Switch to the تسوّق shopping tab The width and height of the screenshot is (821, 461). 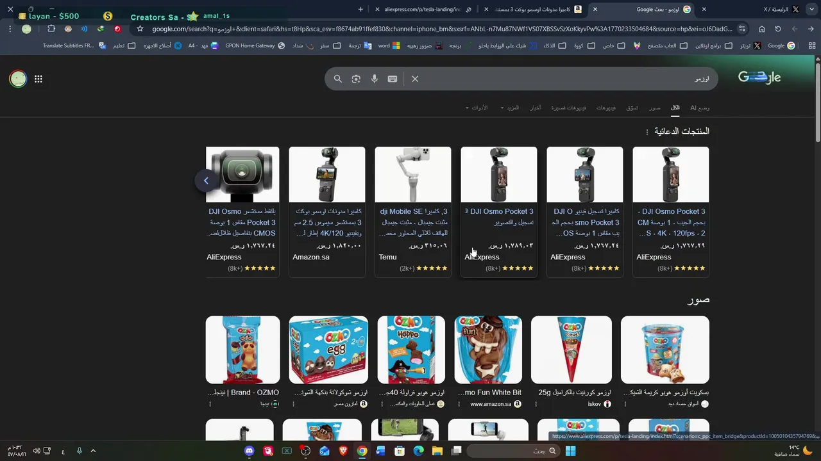pyautogui.click(x=632, y=108)
